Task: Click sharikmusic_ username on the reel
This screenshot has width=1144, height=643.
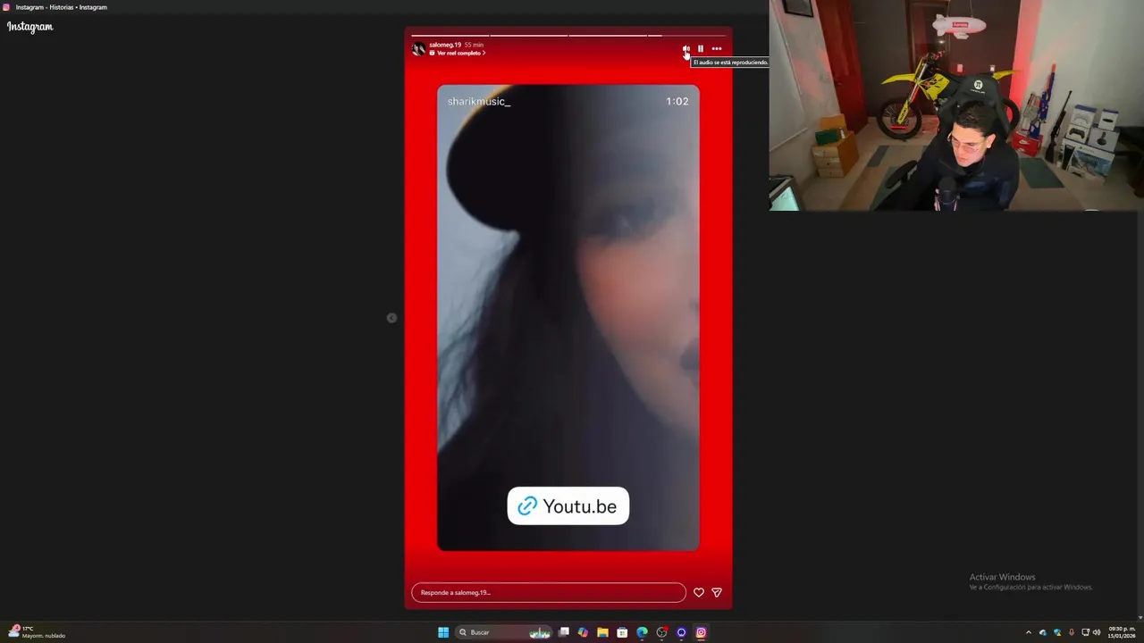Action: pos(479,102)
